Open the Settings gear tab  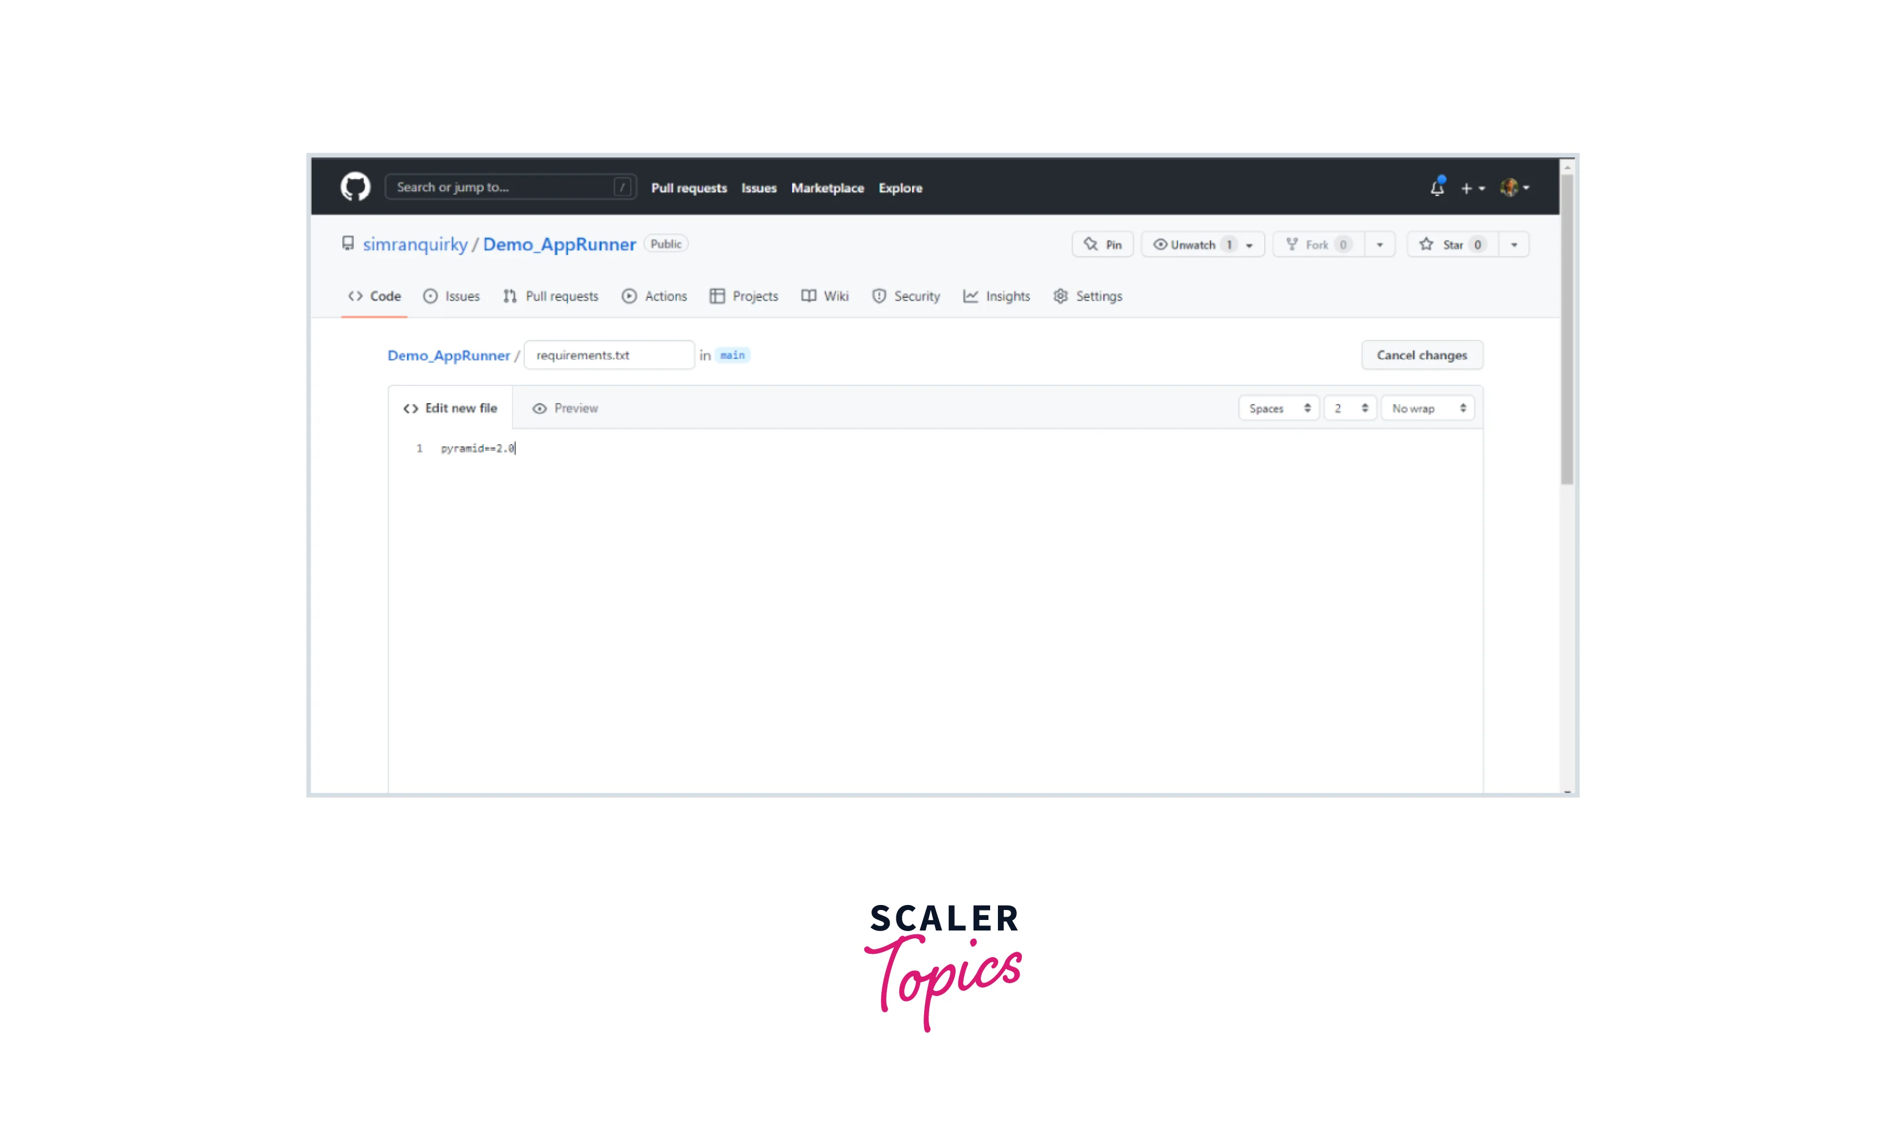1088,296
